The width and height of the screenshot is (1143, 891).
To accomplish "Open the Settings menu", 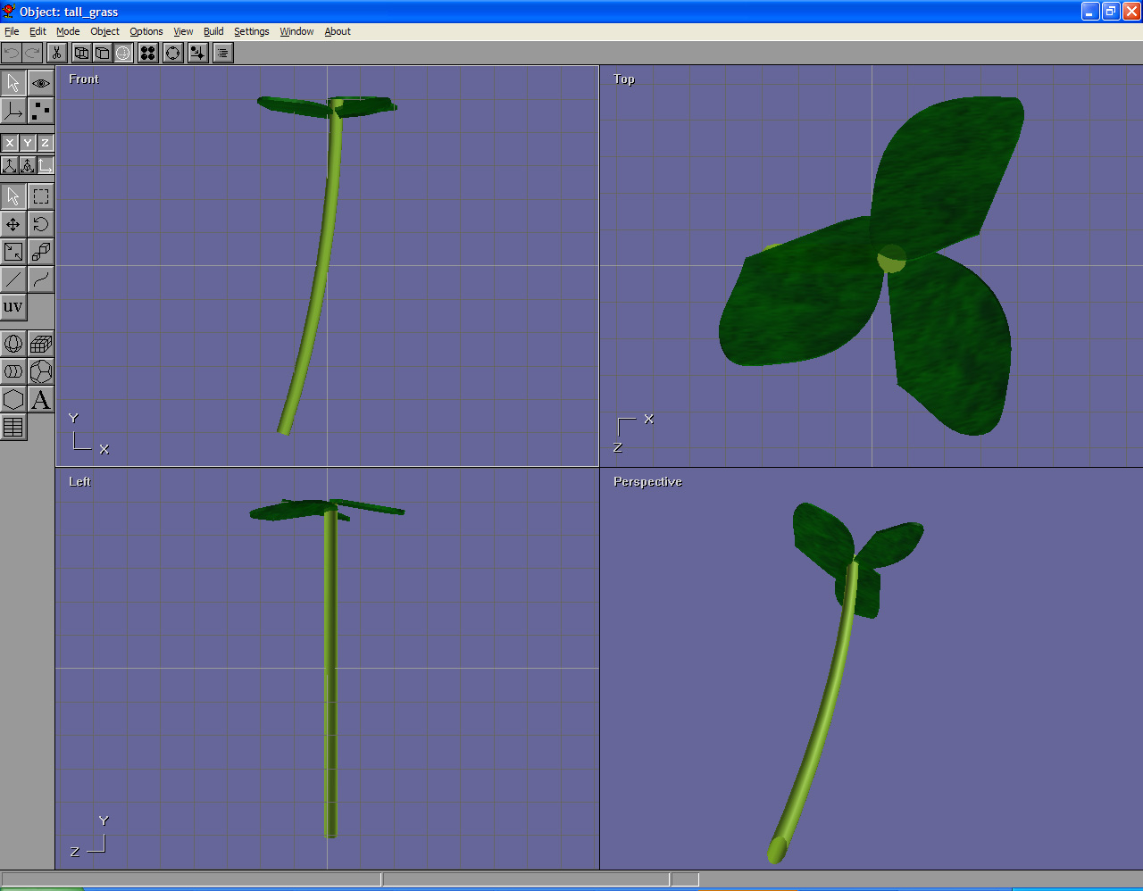I will pos(251,31).
